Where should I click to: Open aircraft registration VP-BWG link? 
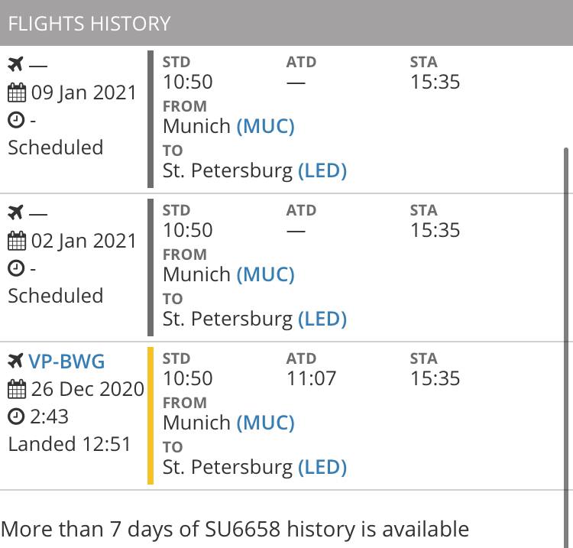point(66,362)
